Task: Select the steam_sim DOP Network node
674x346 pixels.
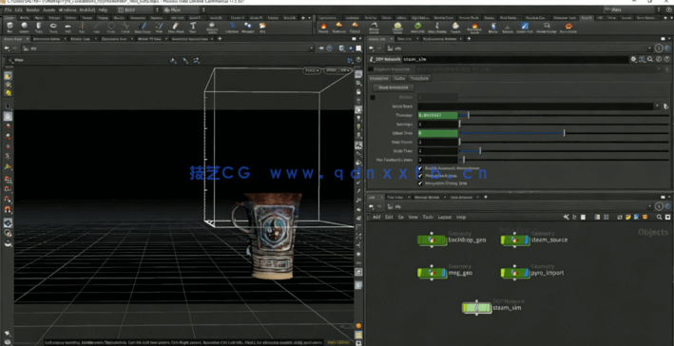Action: [476, 308]
